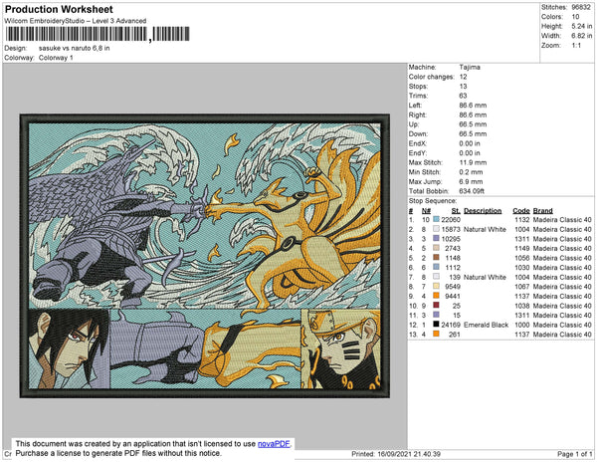Select the light blue swatch in stop row 1
Image resolution: width=597 pixels, height=462 pixels.
point(436,220)
